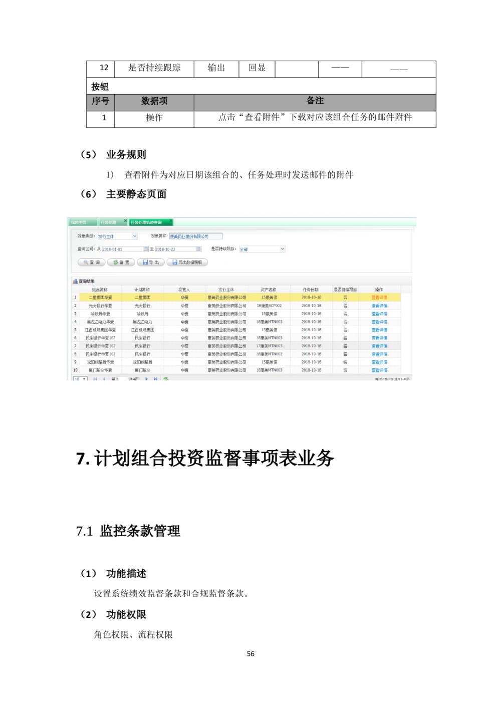Image resolution: width=501 pixels, height=709 pixels.
Task: Open the 是否持续跟踪 dropdown showing 全部
Action: 282,249
